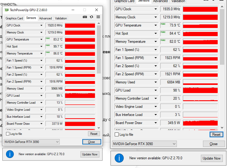Expand the Memory Used sensor dropdown in the right window

tap(156, 82)
